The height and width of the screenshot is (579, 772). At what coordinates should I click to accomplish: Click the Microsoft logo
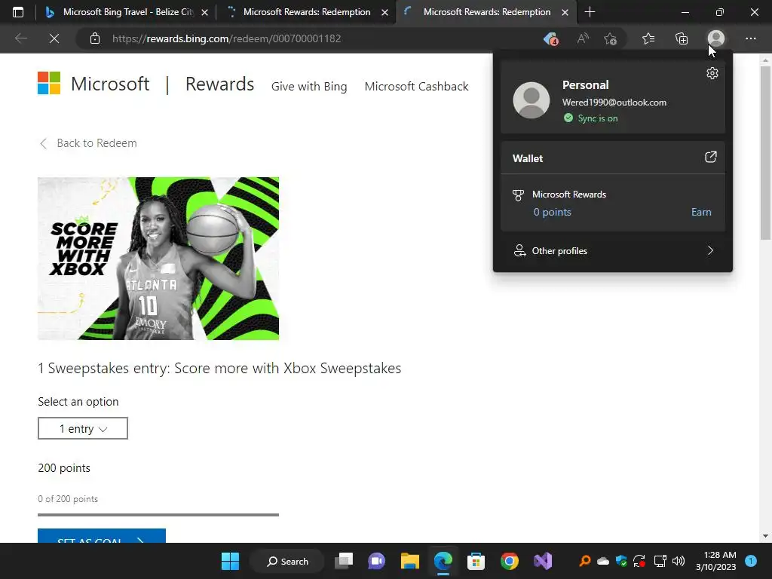93,84
